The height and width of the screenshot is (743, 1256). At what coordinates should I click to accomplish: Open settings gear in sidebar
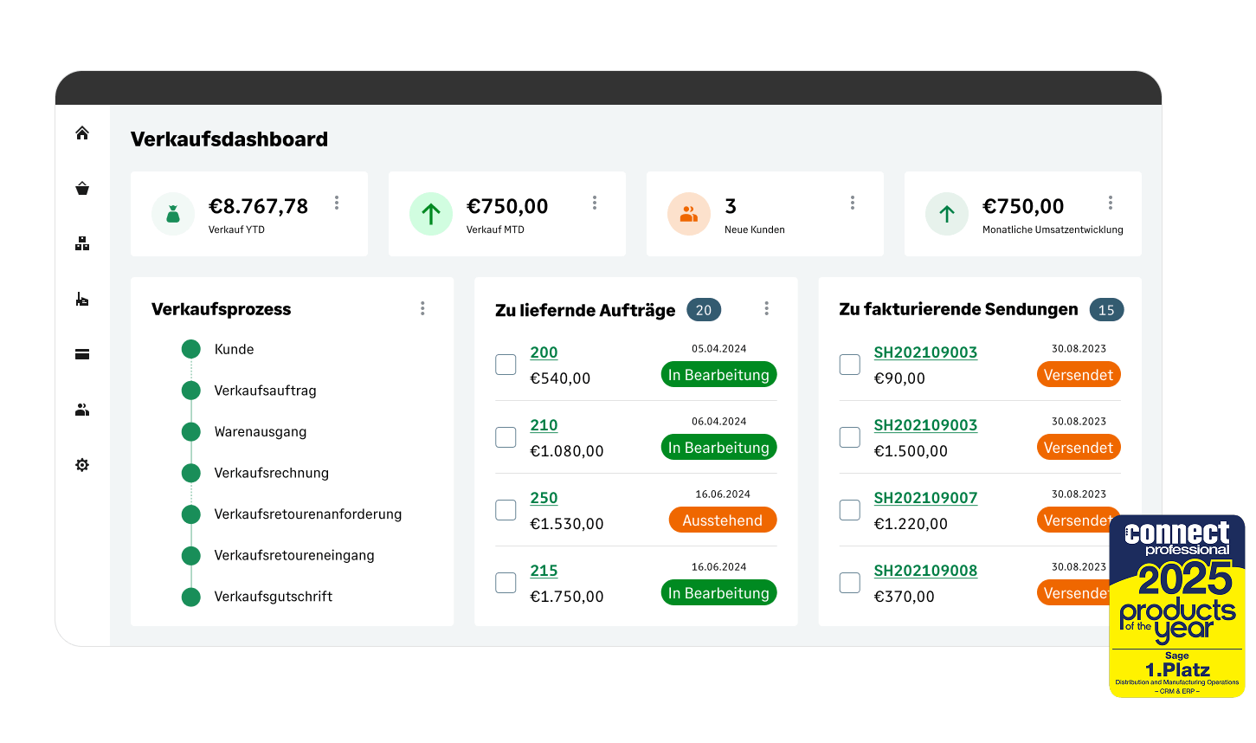click(x=82, y=465)
